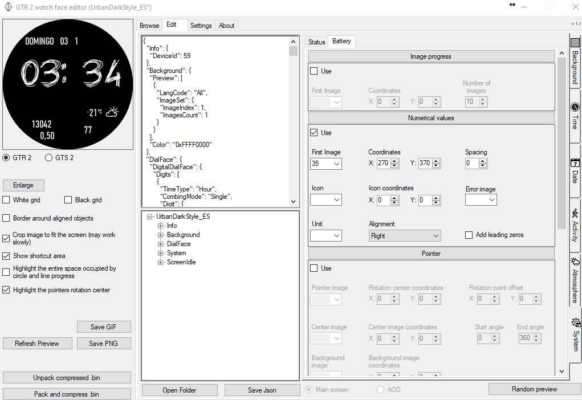Screen dimensions: 582x400
Task: Open the Alignment dropdown showing Right
Action: point(405,236)
